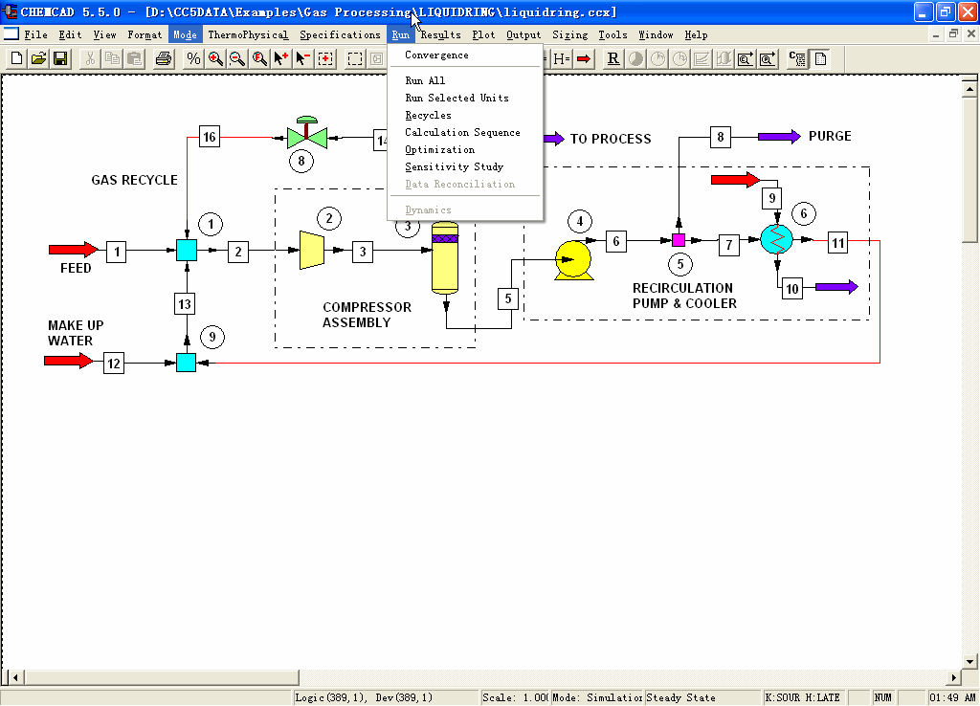Open the Edit menu
The height and width of the screenshot is (706, 980).
tap(70, 35)
